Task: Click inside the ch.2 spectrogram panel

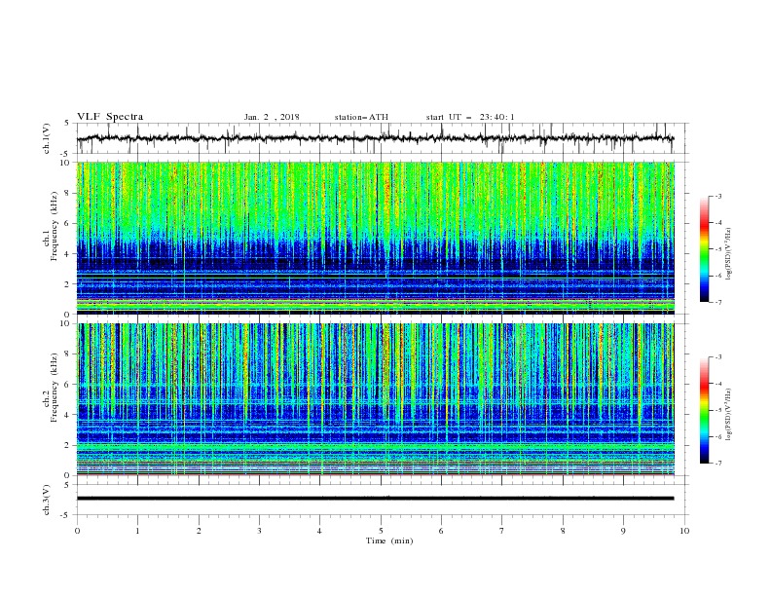Action: [375, 399]
